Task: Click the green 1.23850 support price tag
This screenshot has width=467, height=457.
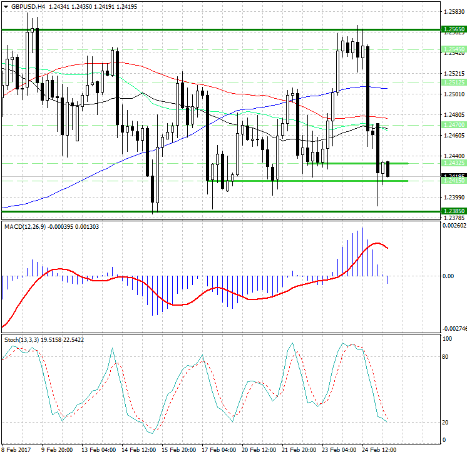Action: (453, 211)
